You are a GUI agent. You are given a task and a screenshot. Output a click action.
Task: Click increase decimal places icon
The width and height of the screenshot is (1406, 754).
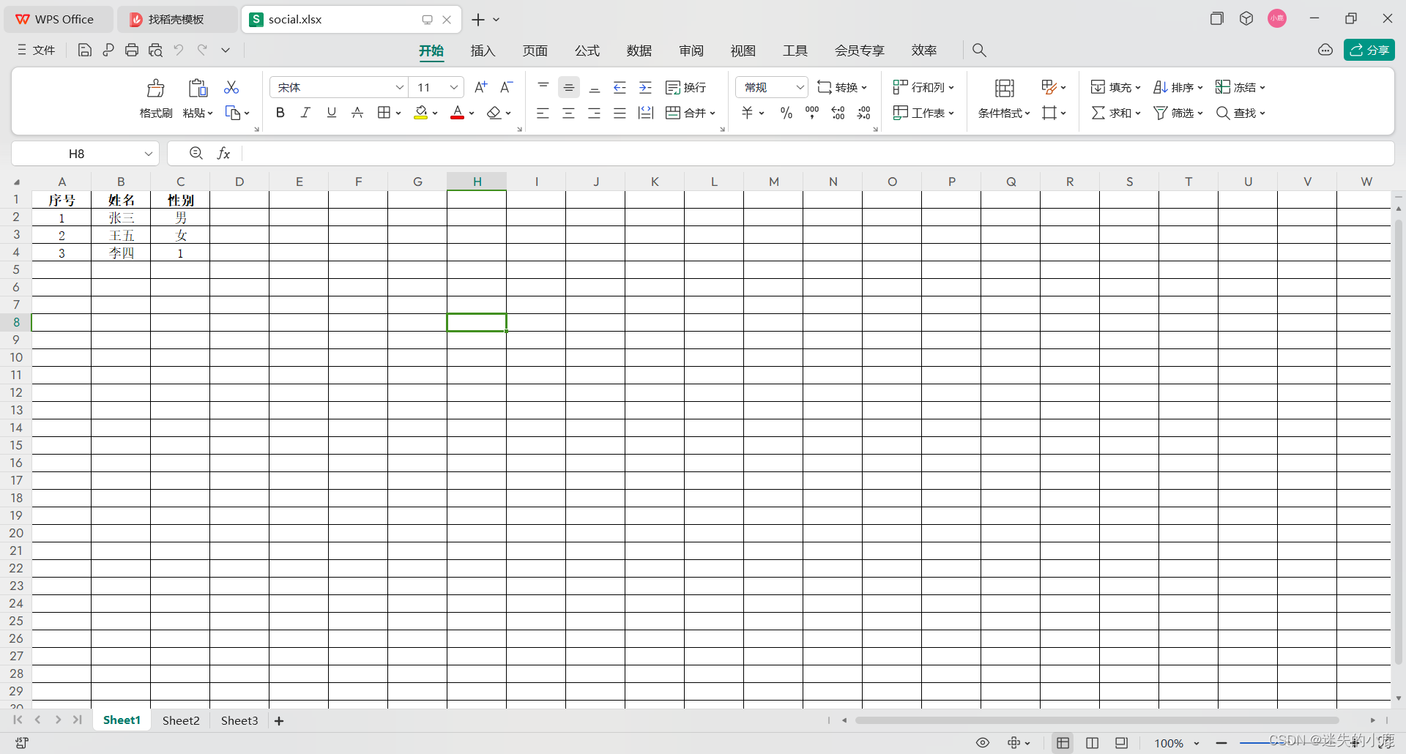[x=838, y=113]
